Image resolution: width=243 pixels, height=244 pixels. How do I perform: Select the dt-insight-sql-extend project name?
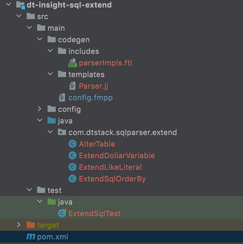coord(69,5)
